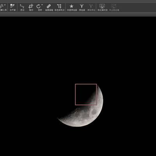Click the greyed-out clear filter icon
Image resolution: width=156 pixels, height=156 pixels.
coord(91,6)
